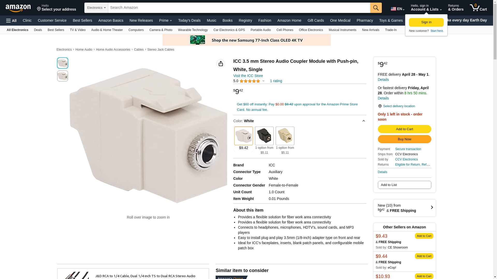Select the ivory color option

pos(285,136)
